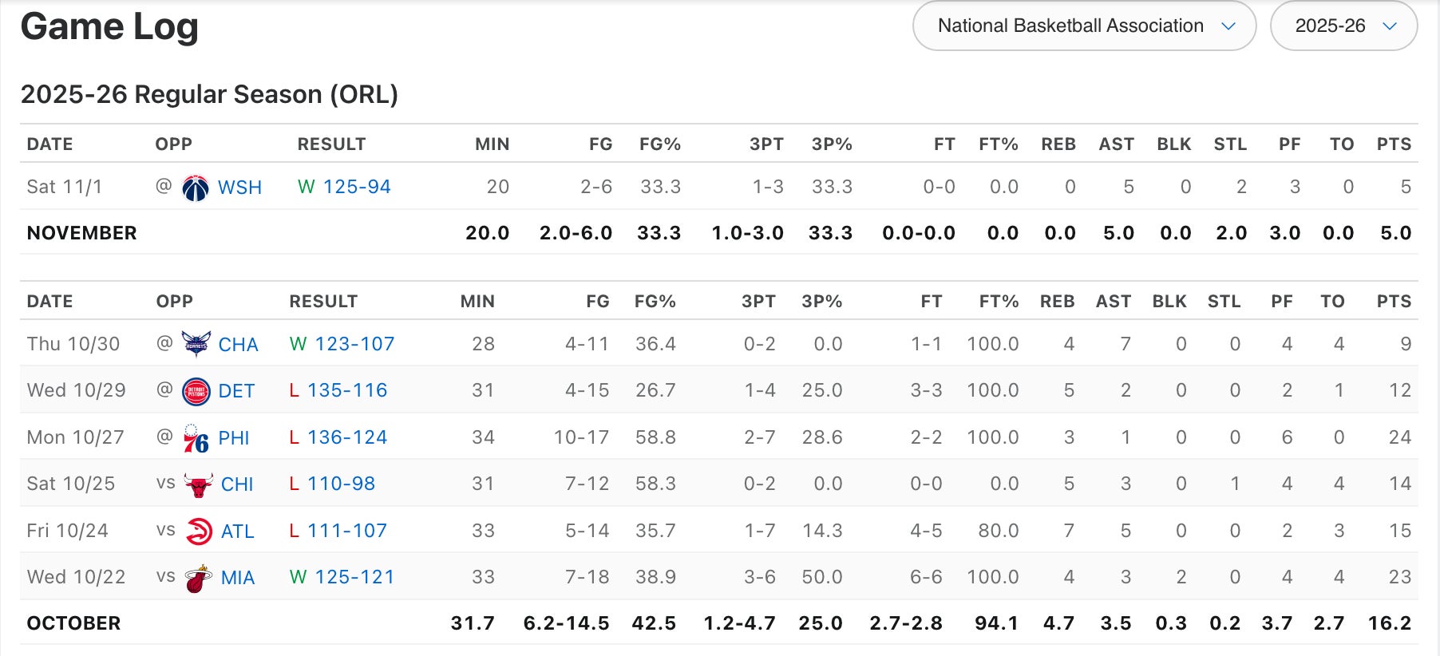Open the MIA team link
Image resolution: width=1440 pixels, height=656 pixels.
point(238,578)
